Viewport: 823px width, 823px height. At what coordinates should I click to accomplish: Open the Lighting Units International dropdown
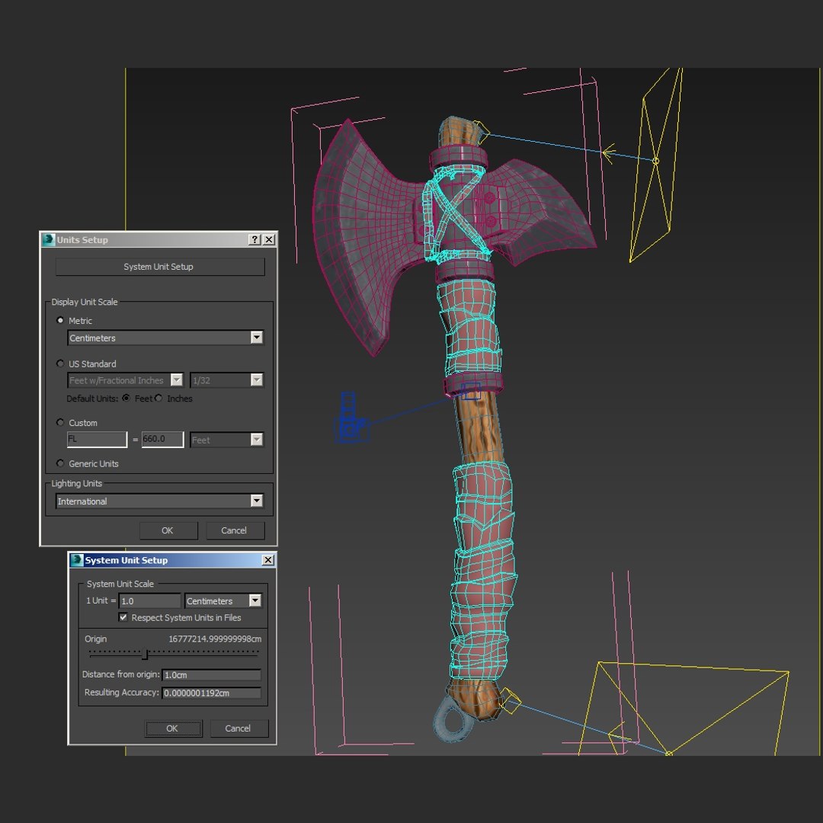[x=159, y=501]
